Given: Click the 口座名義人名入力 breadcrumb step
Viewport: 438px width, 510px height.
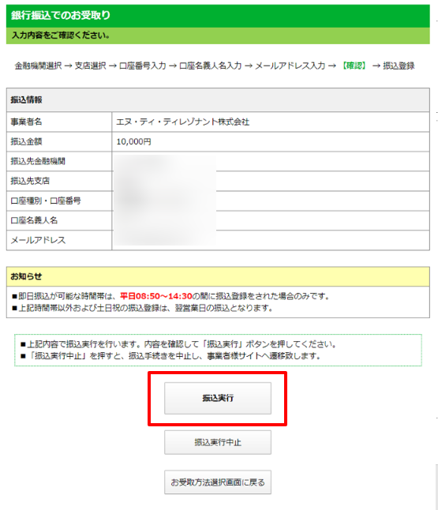Looking at the screenshot, I should coord(211,66).
